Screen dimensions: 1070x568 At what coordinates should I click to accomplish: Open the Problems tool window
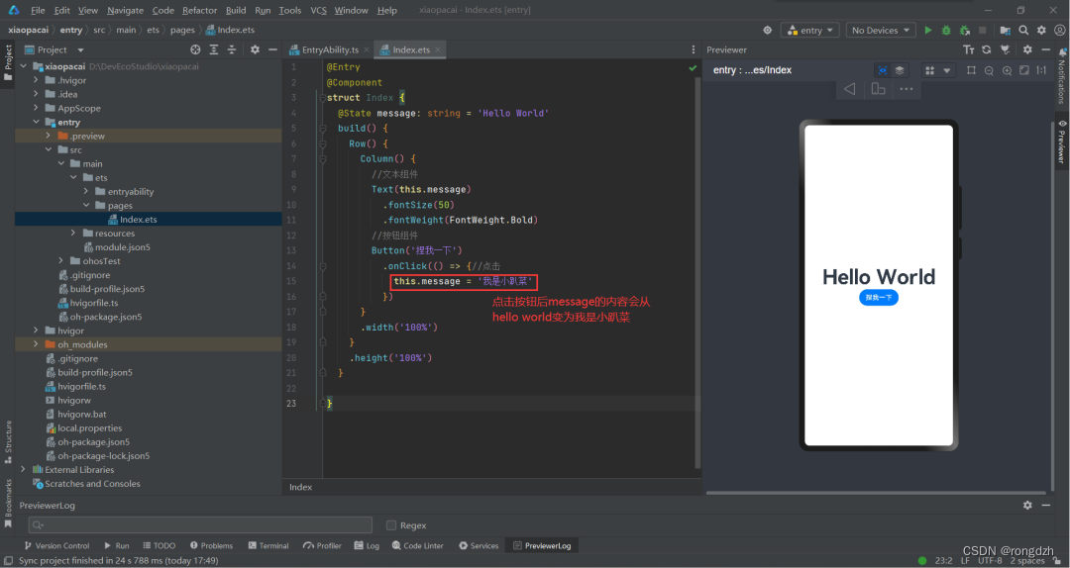(x=212, y=545)
